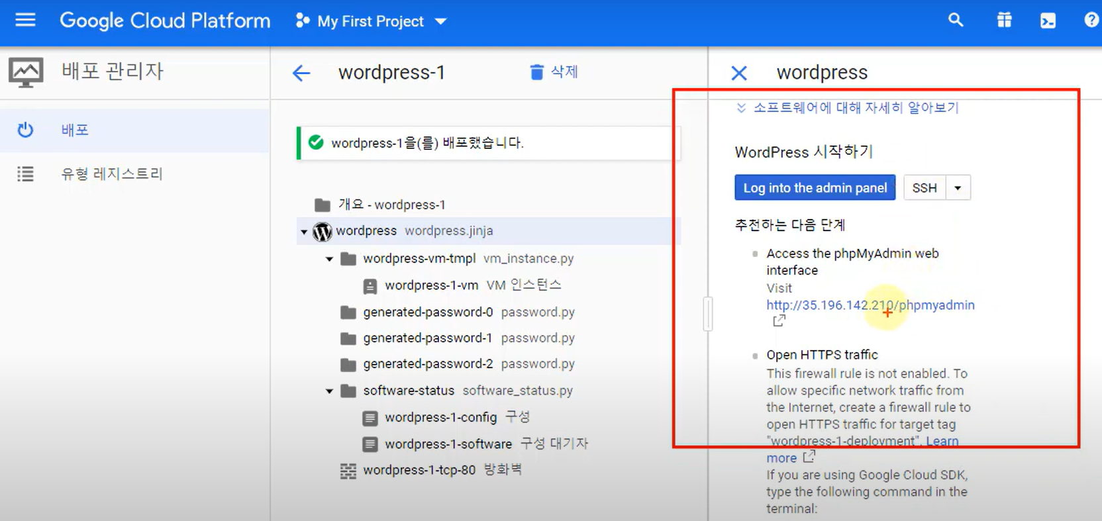Viewport: 1102px width, 521px height.
Task: Open the hamburger navigation menu
Action: [x=25, y=20]
